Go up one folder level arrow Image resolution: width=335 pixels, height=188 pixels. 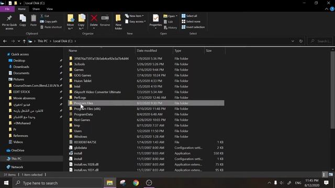pyautogui.click(x=24, y=41)
